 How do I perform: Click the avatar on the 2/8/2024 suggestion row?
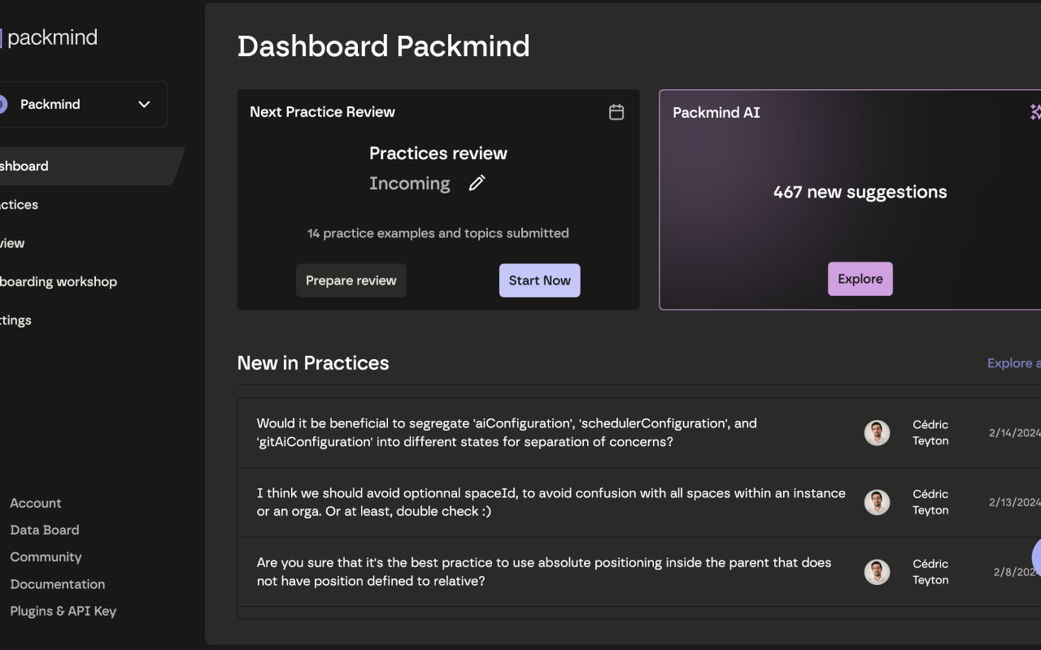click(x=877, y=571)
